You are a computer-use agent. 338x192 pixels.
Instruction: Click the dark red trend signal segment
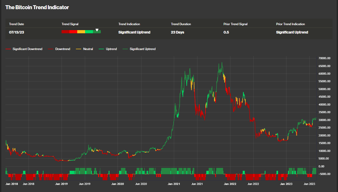(65, 32)
